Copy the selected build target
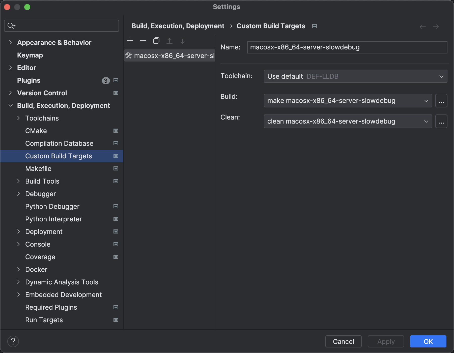This screenshot has height=353, width=454. pos(156,41)
